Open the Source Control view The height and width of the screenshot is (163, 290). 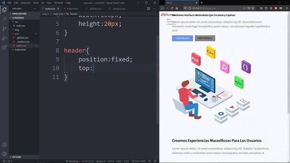4,29
